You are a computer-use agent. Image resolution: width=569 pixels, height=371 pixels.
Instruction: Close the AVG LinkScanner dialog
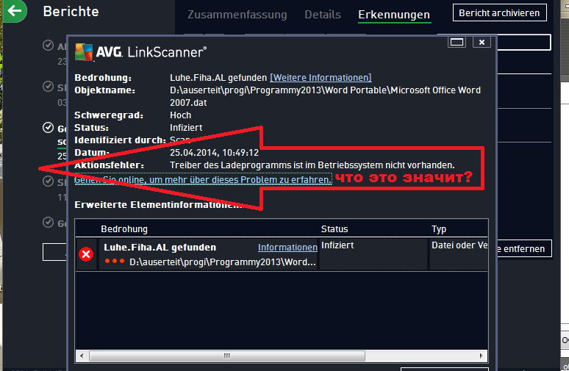coord(482,42)
